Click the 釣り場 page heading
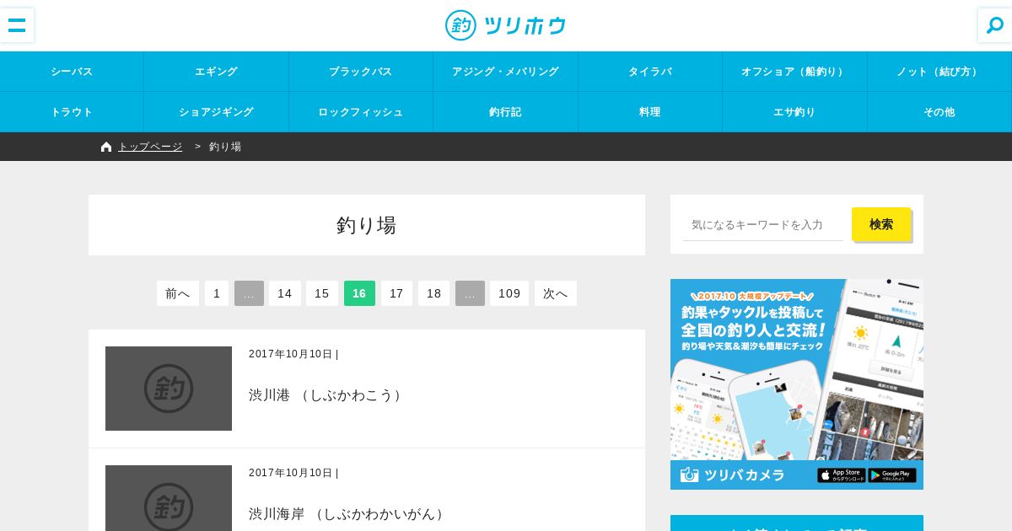Viewport: 1012px width, 531px height. tap(367, 225)
